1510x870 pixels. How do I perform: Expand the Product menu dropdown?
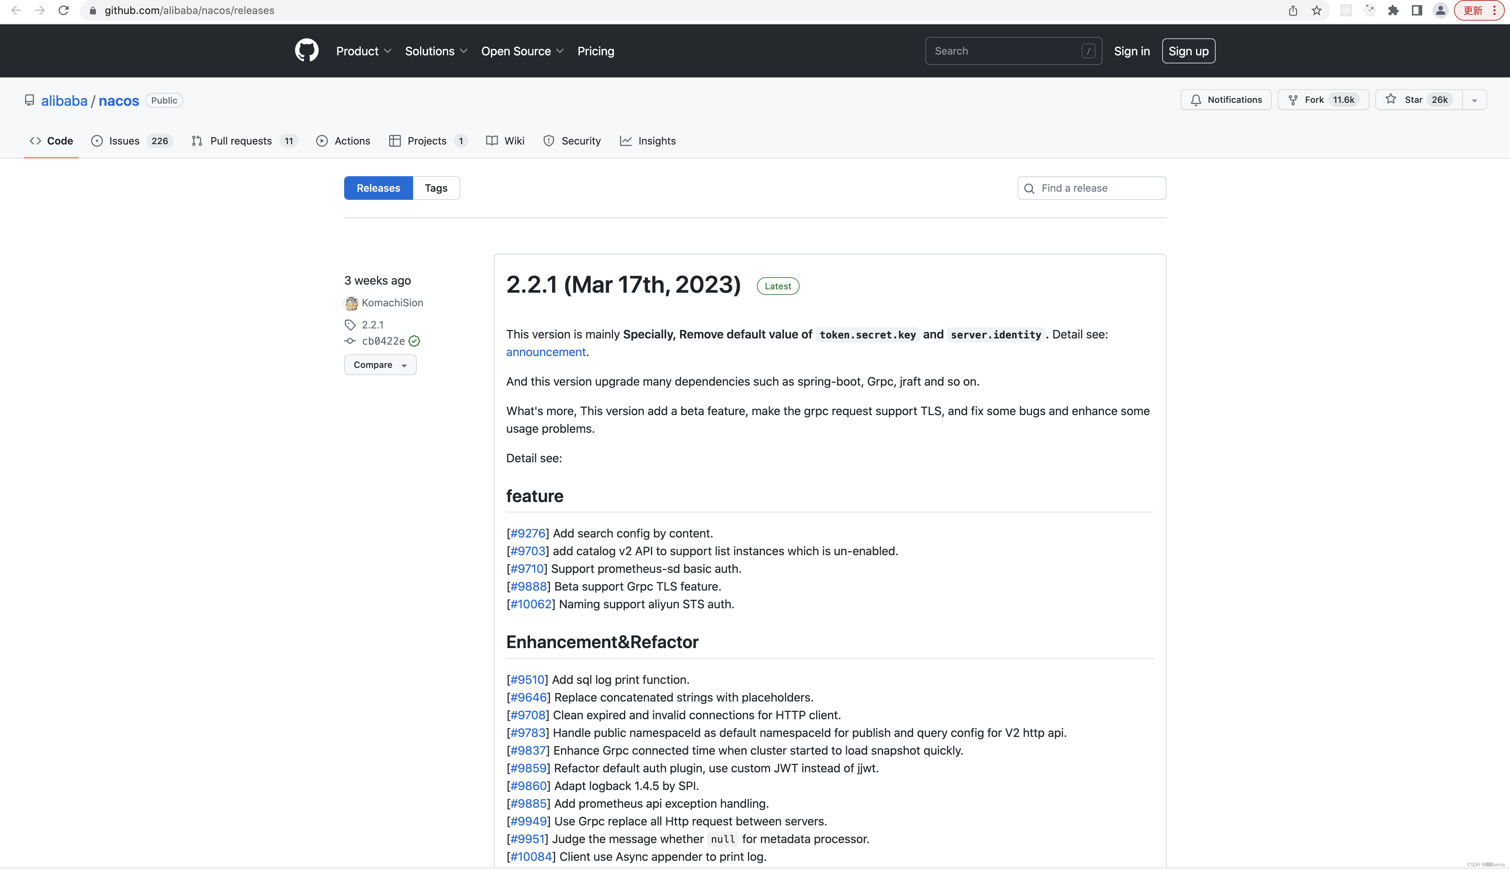point(363,51)
